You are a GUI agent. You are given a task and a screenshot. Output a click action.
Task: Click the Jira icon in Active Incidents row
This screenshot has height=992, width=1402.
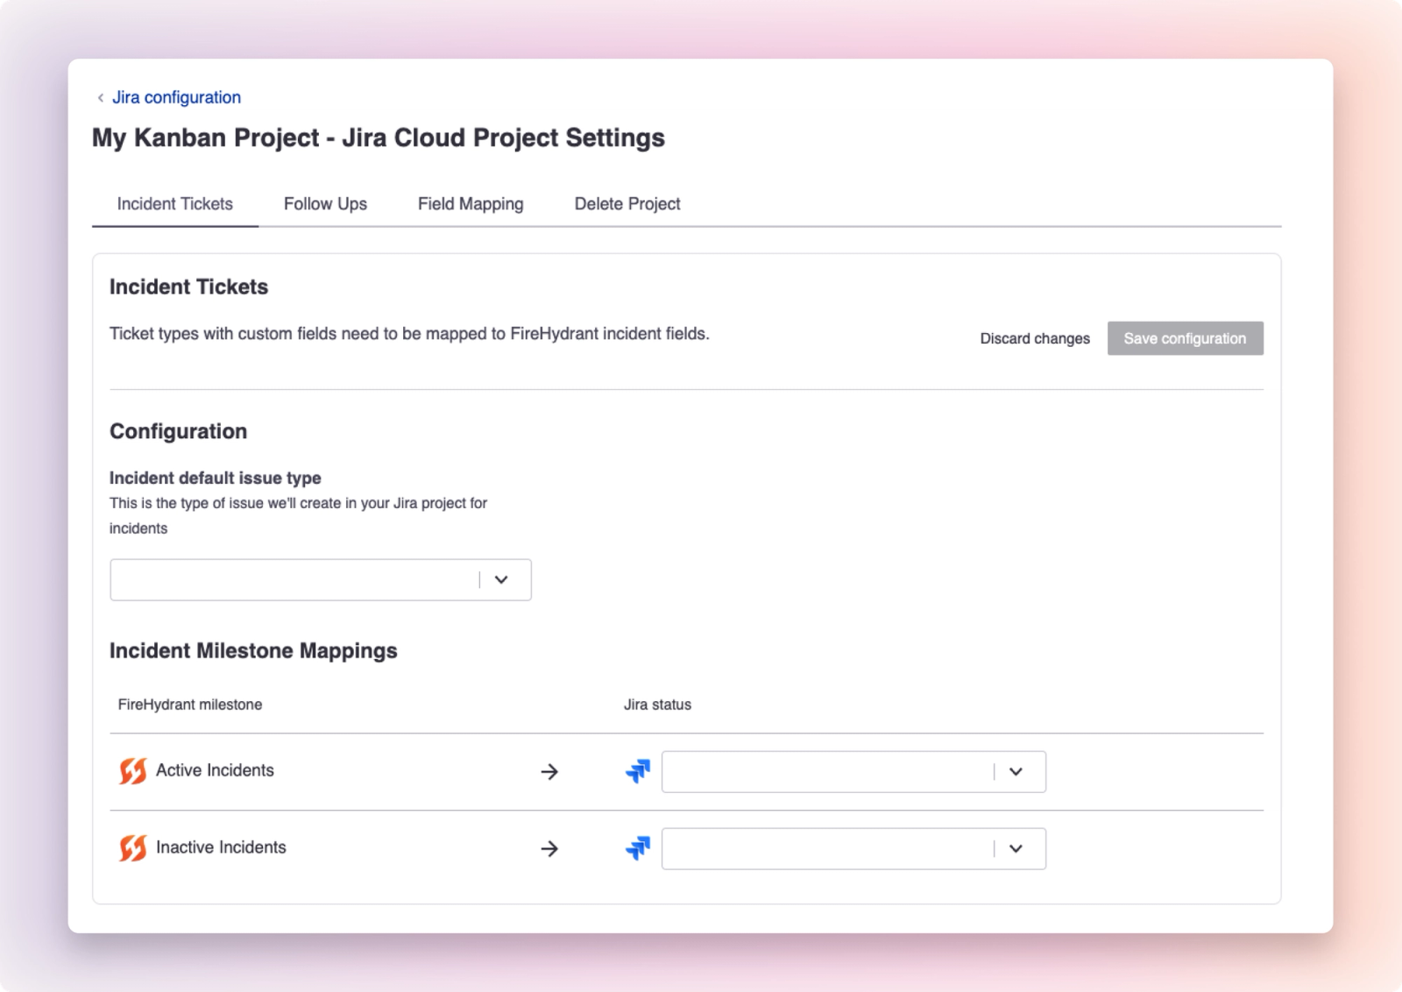coord(638,771)
